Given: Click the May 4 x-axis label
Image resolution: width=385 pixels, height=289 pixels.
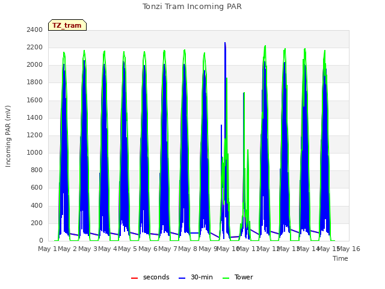Looking at the screenshot, I should click(x=108, y=249).
